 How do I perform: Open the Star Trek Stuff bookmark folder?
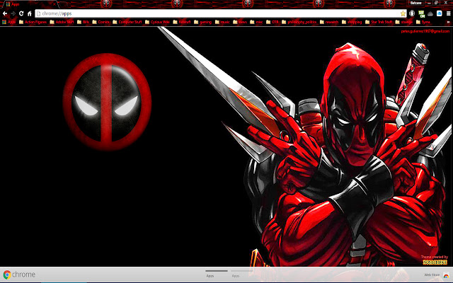click(x=379, y=22)
